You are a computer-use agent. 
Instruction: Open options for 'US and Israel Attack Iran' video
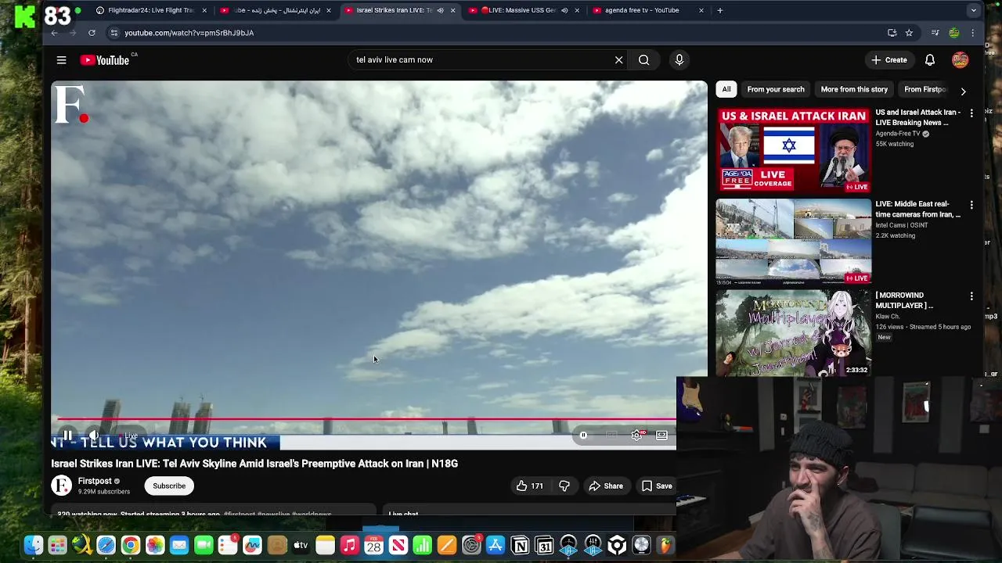click(971, 113)
